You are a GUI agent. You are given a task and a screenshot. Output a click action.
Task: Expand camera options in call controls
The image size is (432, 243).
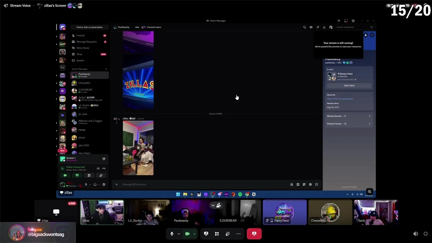[194, 234]
